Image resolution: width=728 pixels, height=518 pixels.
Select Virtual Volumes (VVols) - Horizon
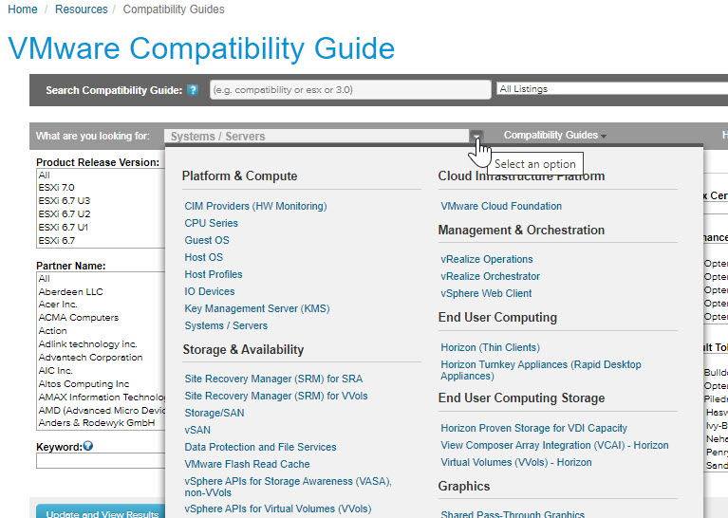(x=516, y=462)
